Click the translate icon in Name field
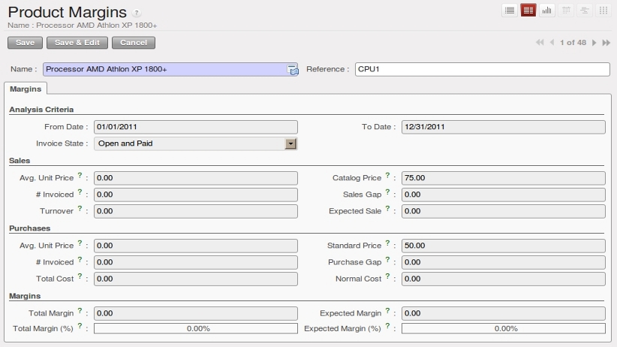The image size is (617, 347). click(293, 70)
